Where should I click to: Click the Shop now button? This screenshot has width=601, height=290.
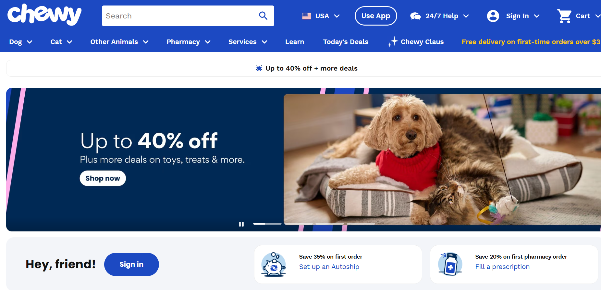(103, 178)
